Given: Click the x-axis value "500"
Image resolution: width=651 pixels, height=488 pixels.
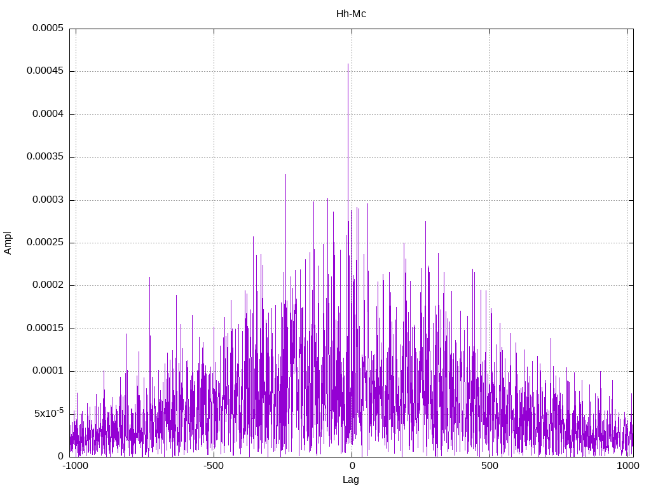Looking at the screenshot, I should click(490, 466).
